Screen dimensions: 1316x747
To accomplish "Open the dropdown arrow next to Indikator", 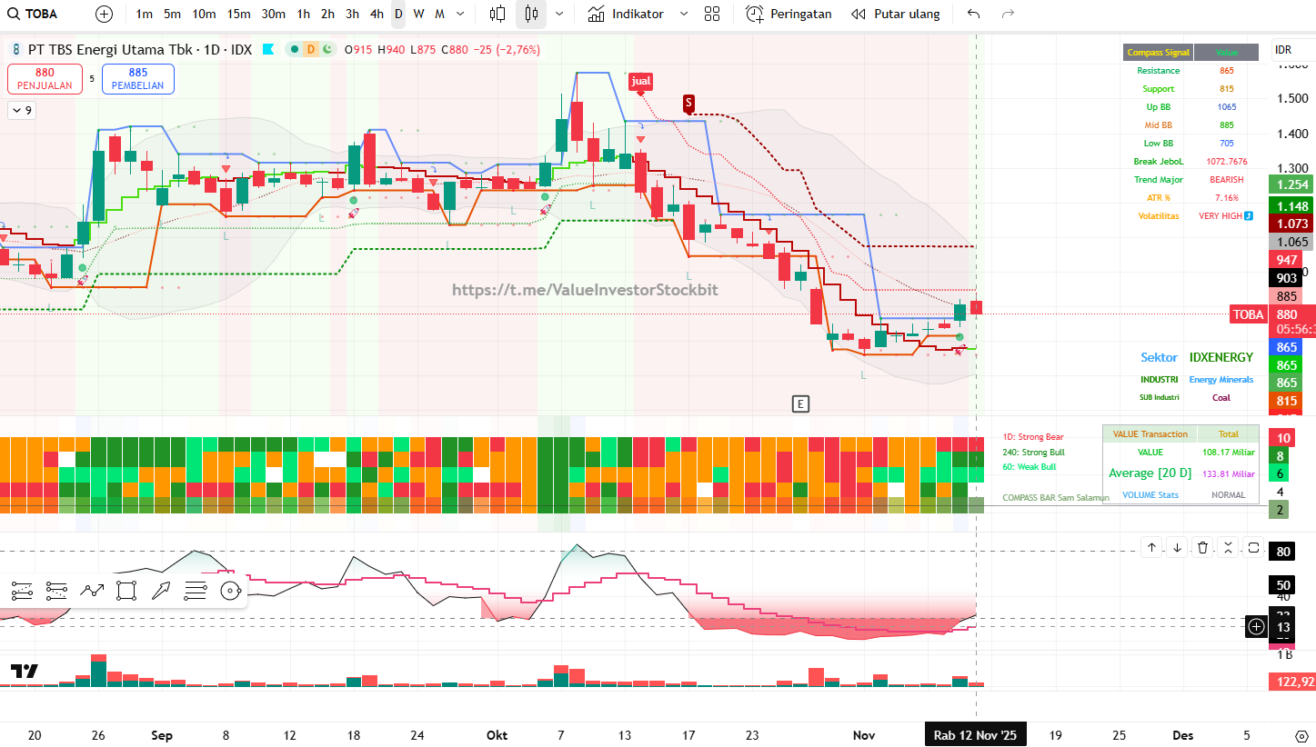I will point(684,14).
